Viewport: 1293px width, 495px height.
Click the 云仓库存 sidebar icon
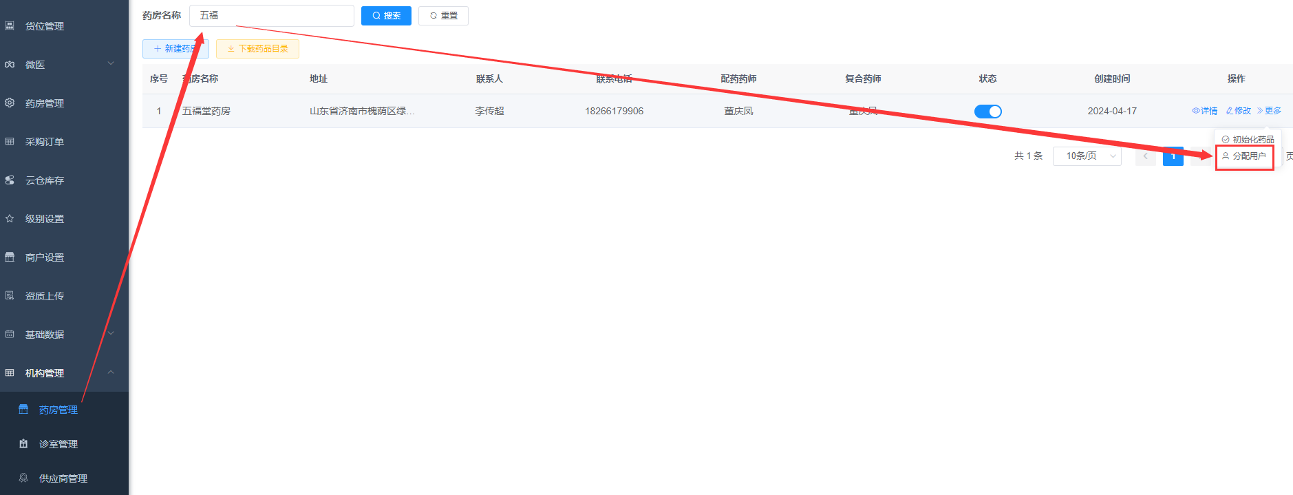click(x=10, y=180)
